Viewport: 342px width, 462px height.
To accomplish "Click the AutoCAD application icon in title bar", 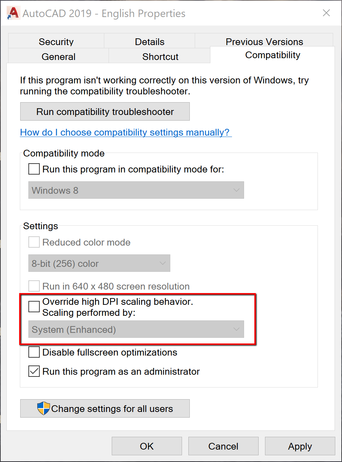I will [13, 13].
